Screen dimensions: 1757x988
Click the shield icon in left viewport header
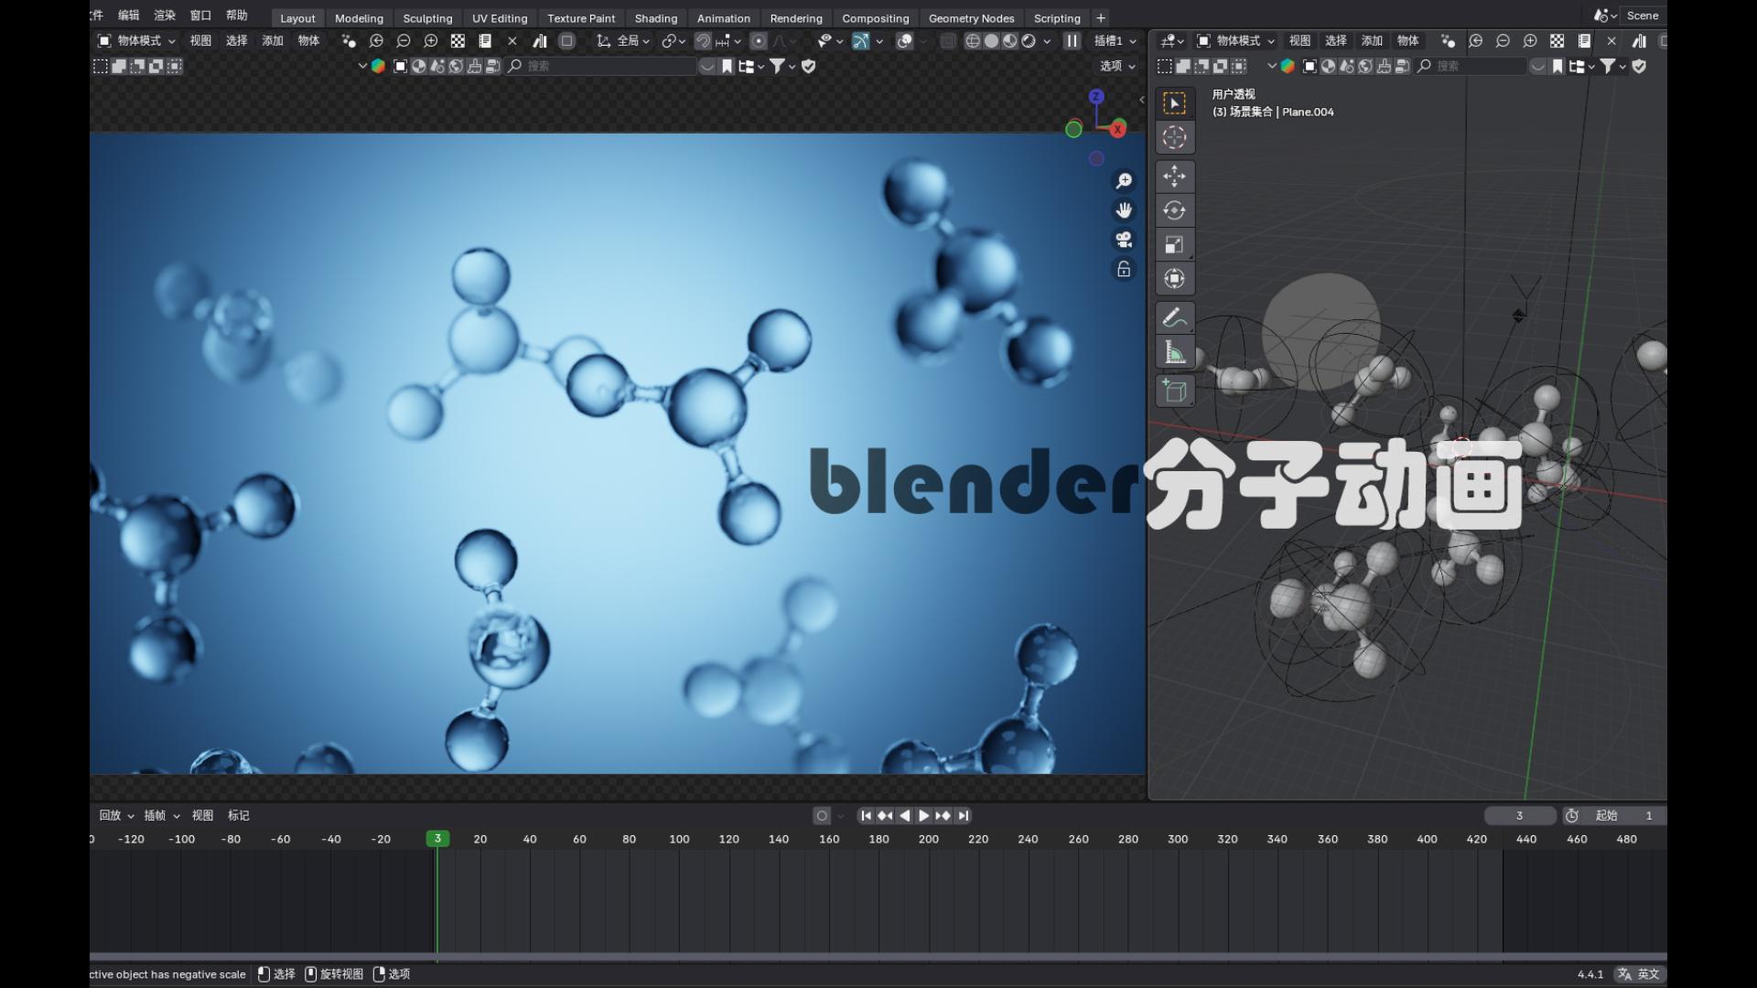809,66
